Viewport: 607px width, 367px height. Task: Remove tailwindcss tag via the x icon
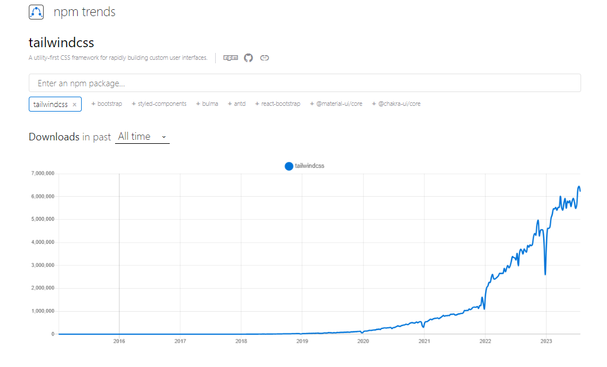pyautogui.click(x=75, y=105)
